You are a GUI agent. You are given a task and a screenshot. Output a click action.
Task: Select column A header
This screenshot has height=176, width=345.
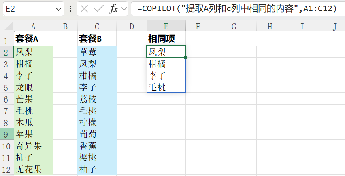click(x=33, y=27)
